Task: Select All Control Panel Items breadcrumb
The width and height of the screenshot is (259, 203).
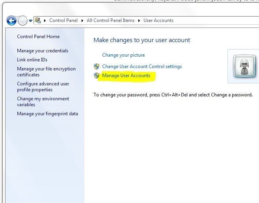Action: (110, 20)
